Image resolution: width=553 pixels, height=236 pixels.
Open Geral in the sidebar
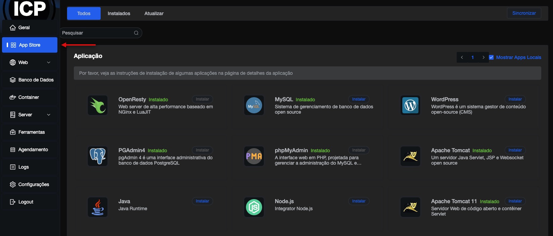pos(30,27)
